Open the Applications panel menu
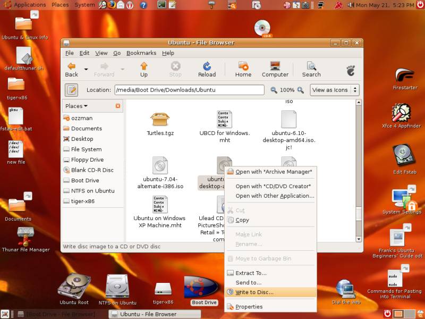Image resolution: width=425 pixels, height=319 pixels. [x=25, y=5]
